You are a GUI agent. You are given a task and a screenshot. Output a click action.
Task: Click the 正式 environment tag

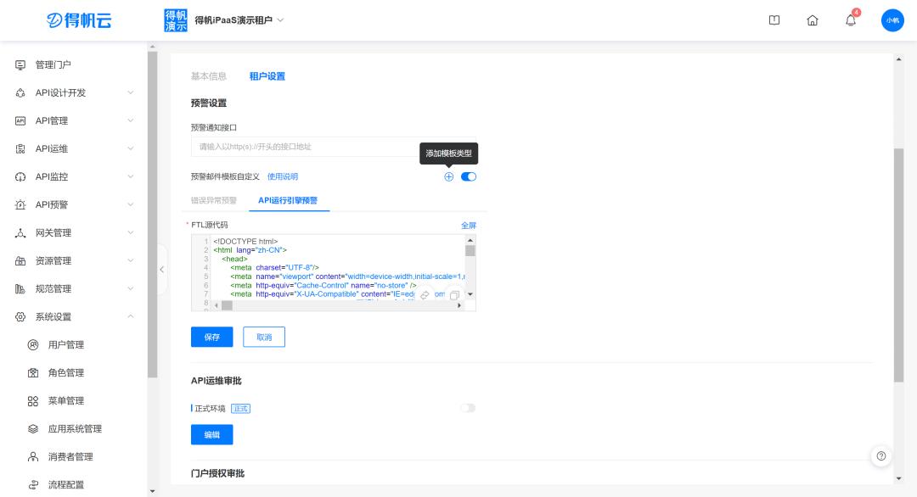click(x=241, y=409)
